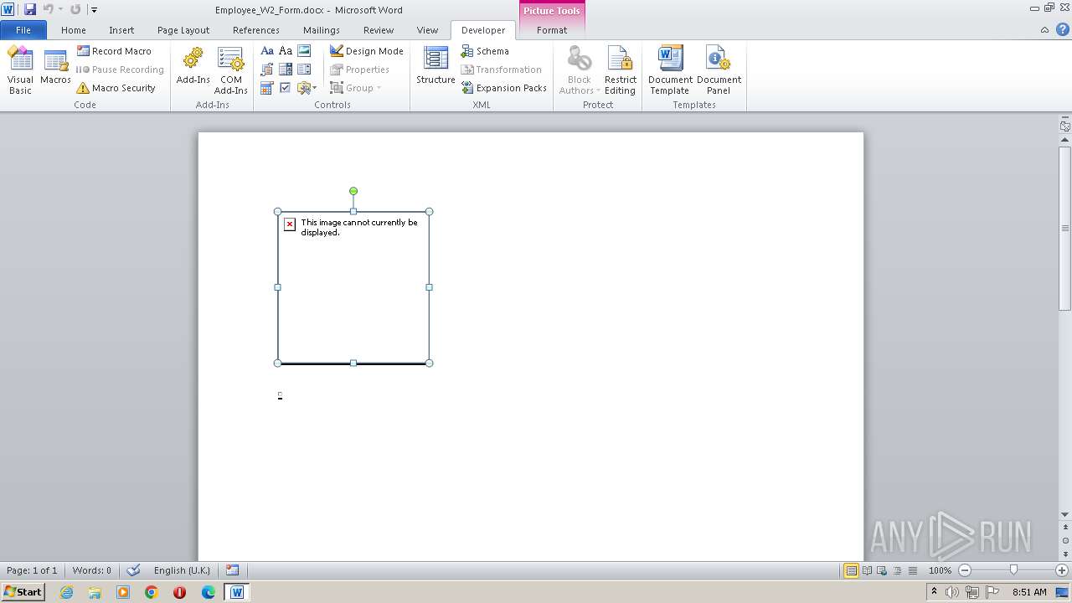Open the XML Structure pane
The width and height of the screenshot is (1072, 603).
[x=435, y=67]
